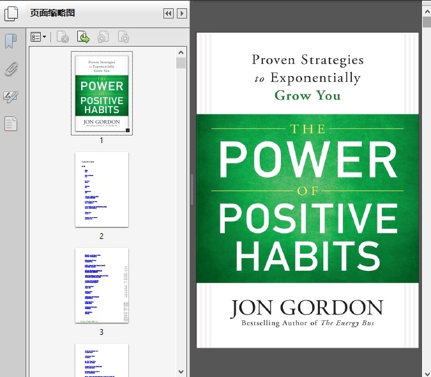Select page 2 thumbnail
Viewport: 431px width, 377px height.
tap(102, 190)
